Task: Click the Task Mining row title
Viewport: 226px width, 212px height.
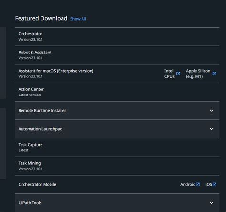Action: tap(30, 163)
